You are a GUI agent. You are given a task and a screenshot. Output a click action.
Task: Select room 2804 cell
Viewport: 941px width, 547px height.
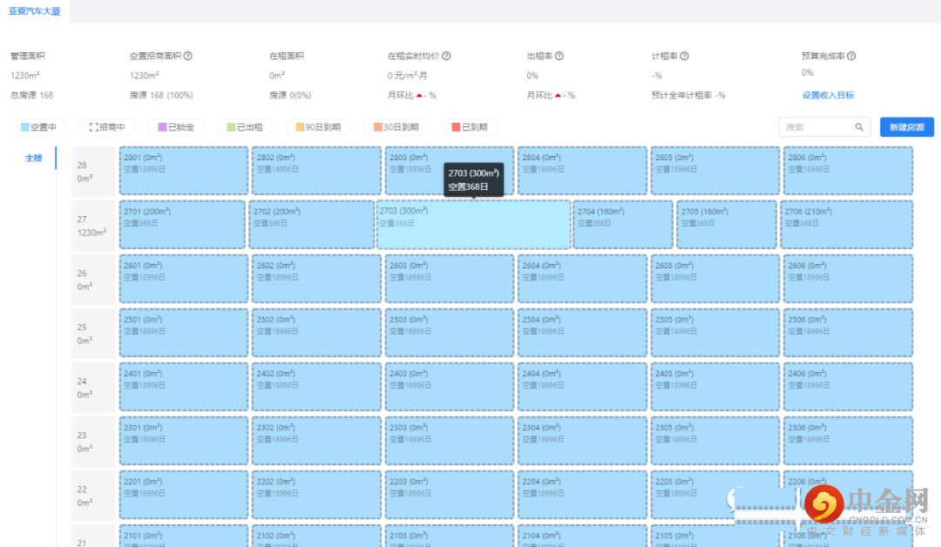point(582,171)
